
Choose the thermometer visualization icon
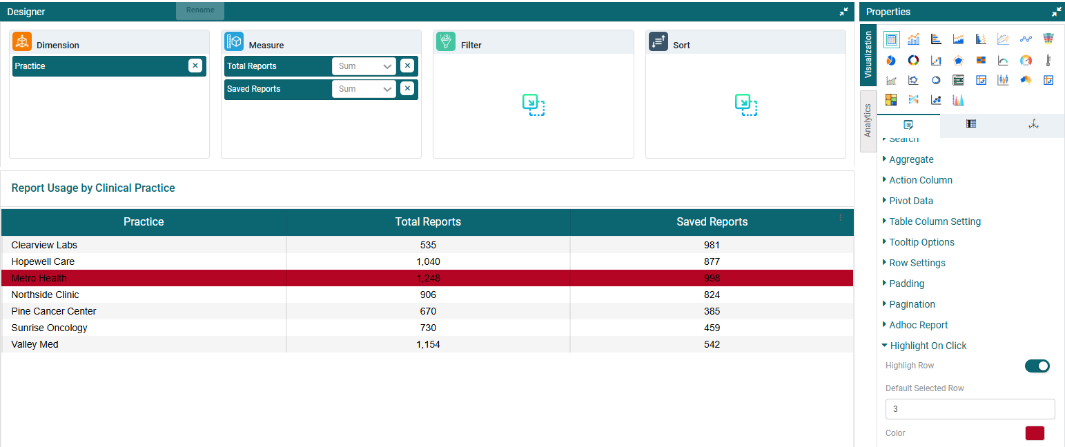click(1048, 60)
